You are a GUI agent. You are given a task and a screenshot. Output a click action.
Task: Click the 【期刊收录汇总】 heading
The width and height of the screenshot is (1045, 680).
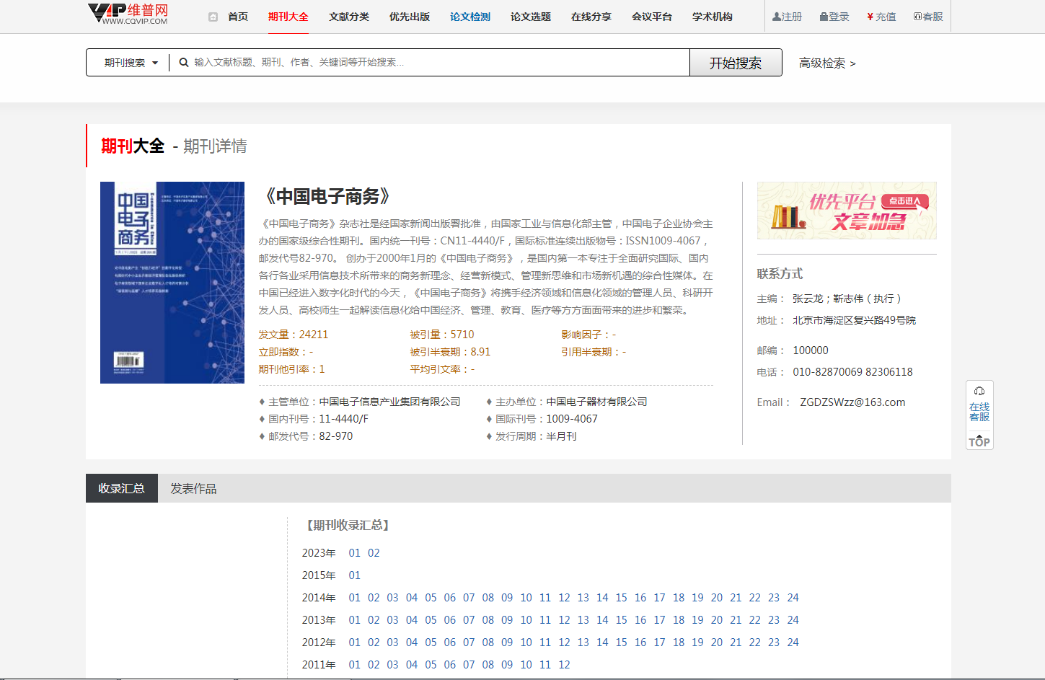pos(348,525)
